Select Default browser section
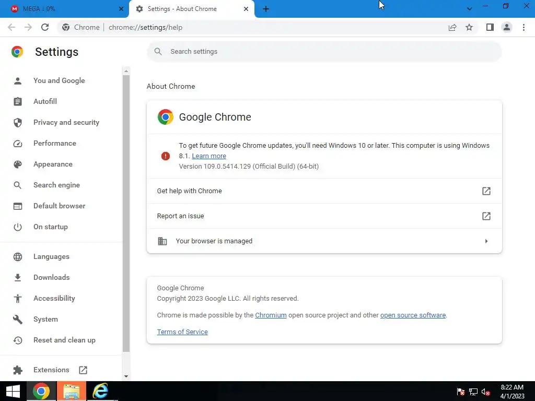 [x=60, y=206]
